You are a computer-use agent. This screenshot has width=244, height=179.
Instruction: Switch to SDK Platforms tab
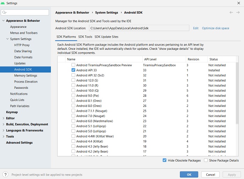coord(66,37)
